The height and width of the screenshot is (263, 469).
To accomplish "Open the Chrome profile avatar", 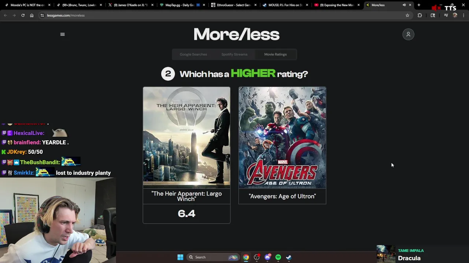I will [455, 15].
